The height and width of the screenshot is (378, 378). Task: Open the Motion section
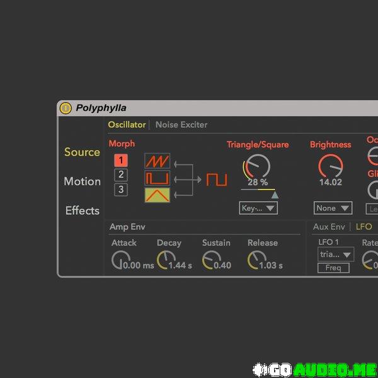[x=82, y=181]
